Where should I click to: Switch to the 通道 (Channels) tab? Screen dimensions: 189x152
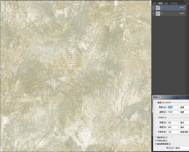click(x=160, y=3)
